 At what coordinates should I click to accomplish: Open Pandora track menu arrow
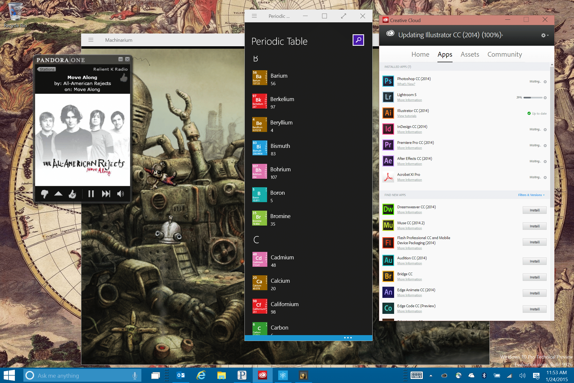tap(58, 194)
